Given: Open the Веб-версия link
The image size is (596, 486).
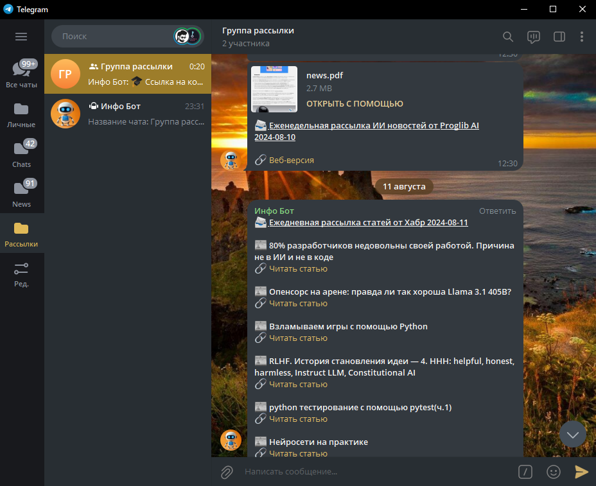Looking at the screenshot, I should (292, 161).
